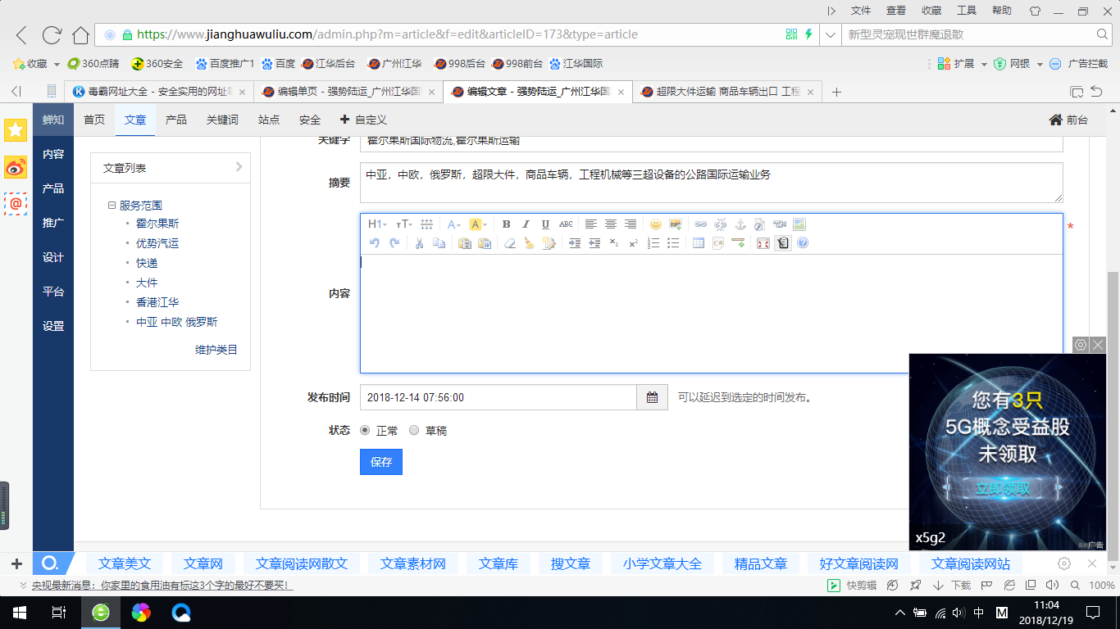This screenshot has height=629, width=1120.
Task: Click the 保存 button
Action: (x=381, y=462)
